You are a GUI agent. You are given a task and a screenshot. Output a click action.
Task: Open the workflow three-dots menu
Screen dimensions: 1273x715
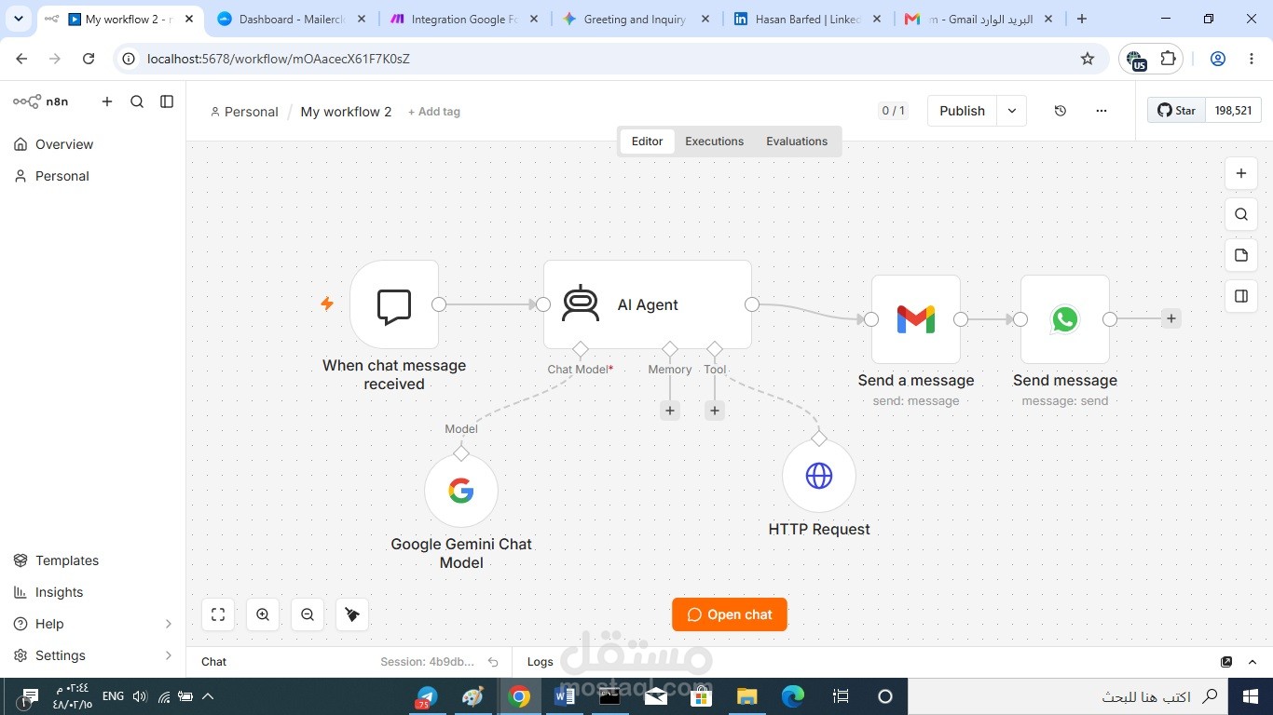pos(1102,111)
